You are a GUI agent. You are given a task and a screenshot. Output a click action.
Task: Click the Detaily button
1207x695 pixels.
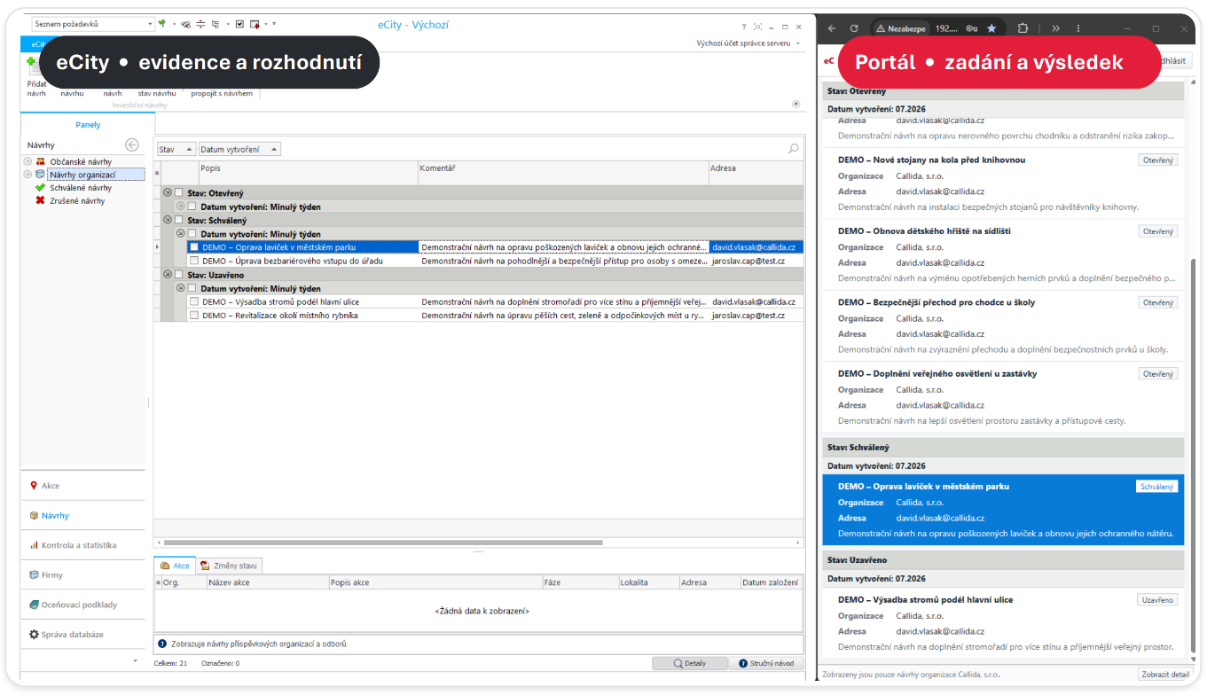pos(689,663)
